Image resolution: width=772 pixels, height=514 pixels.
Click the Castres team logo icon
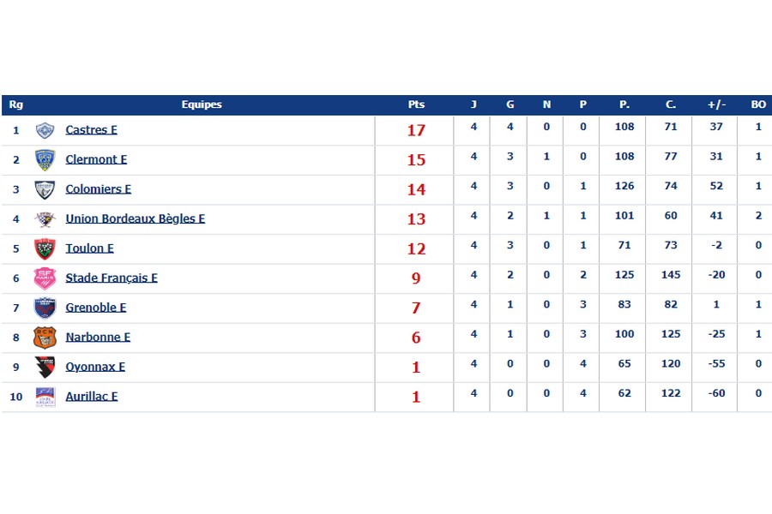coord(45,130)
